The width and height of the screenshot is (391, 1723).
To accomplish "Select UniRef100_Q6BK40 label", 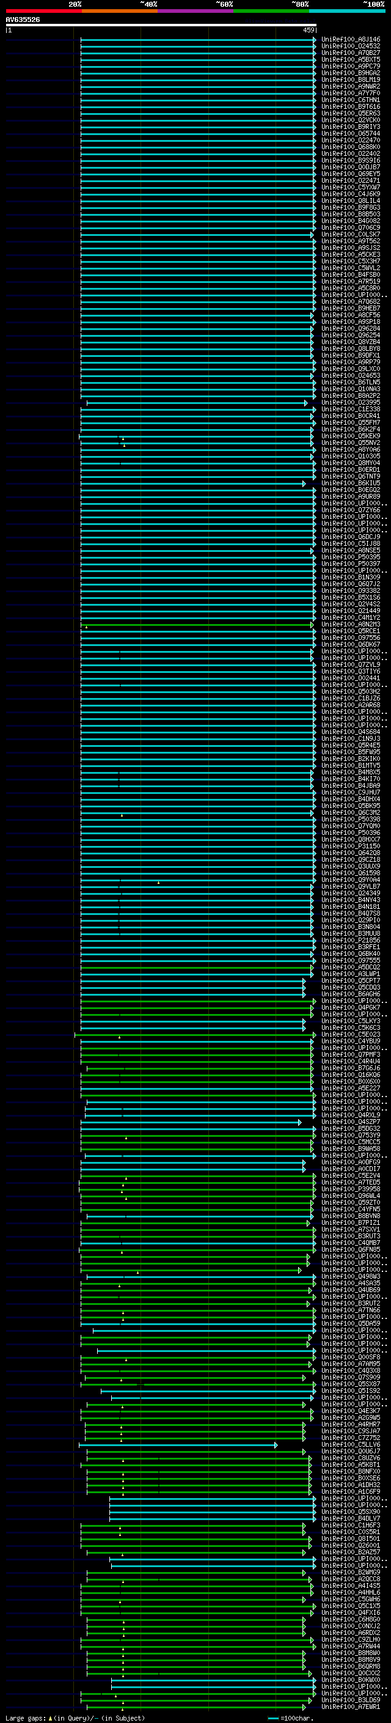I will (x=351, y=954).
